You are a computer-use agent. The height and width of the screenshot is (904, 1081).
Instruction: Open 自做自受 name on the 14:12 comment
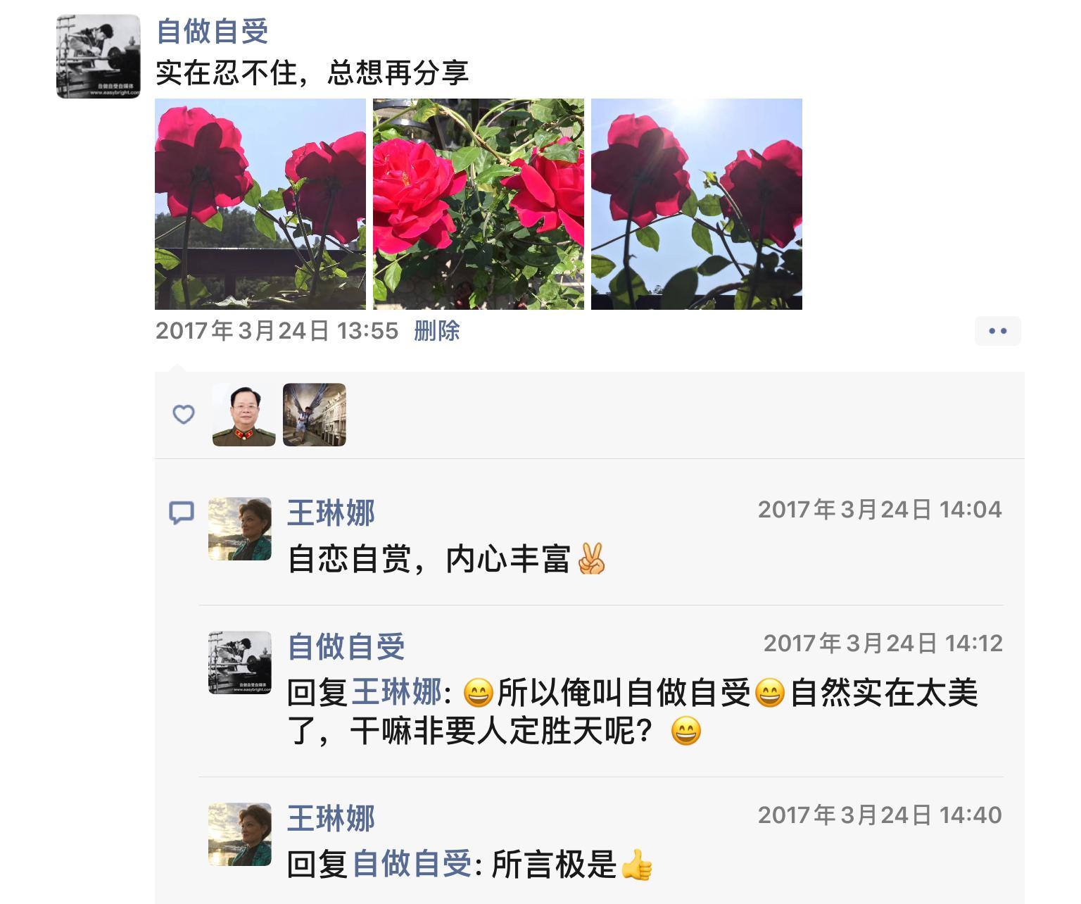point(347,646)
